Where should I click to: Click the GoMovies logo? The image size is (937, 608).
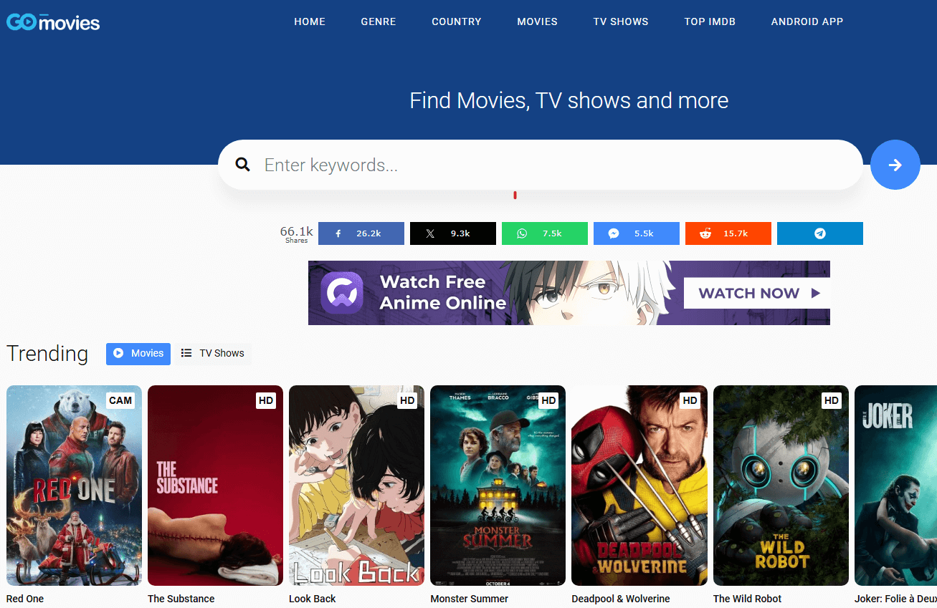53,22
